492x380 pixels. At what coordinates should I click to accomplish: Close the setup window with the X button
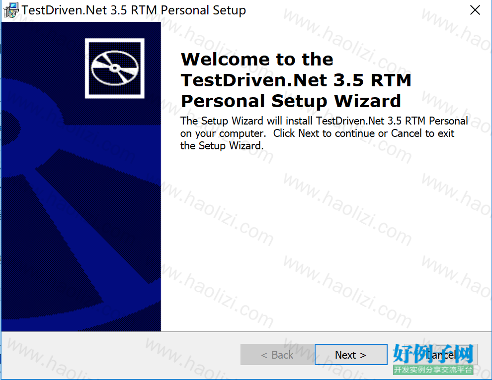pyautogui.click(x=475, y=10)
